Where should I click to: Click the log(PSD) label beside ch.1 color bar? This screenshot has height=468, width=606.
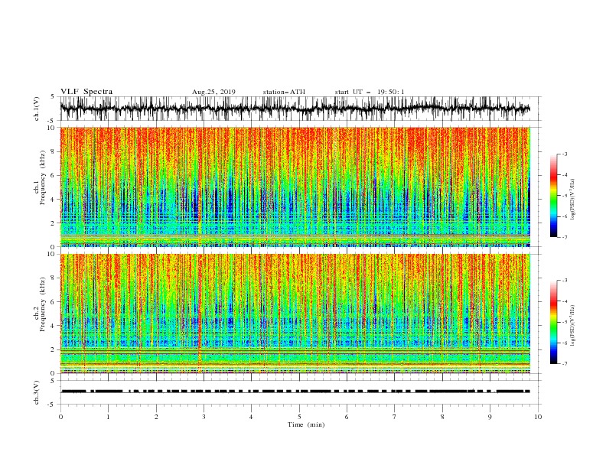point(573,200)
